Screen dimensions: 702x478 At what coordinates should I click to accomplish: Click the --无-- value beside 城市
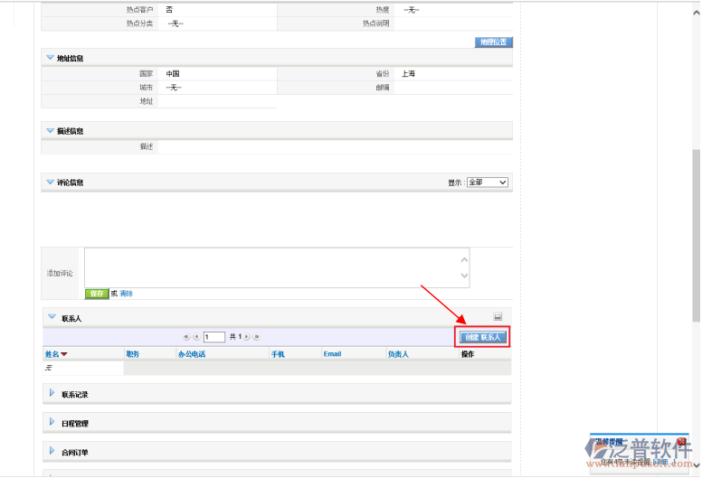[x=174, y=88]
